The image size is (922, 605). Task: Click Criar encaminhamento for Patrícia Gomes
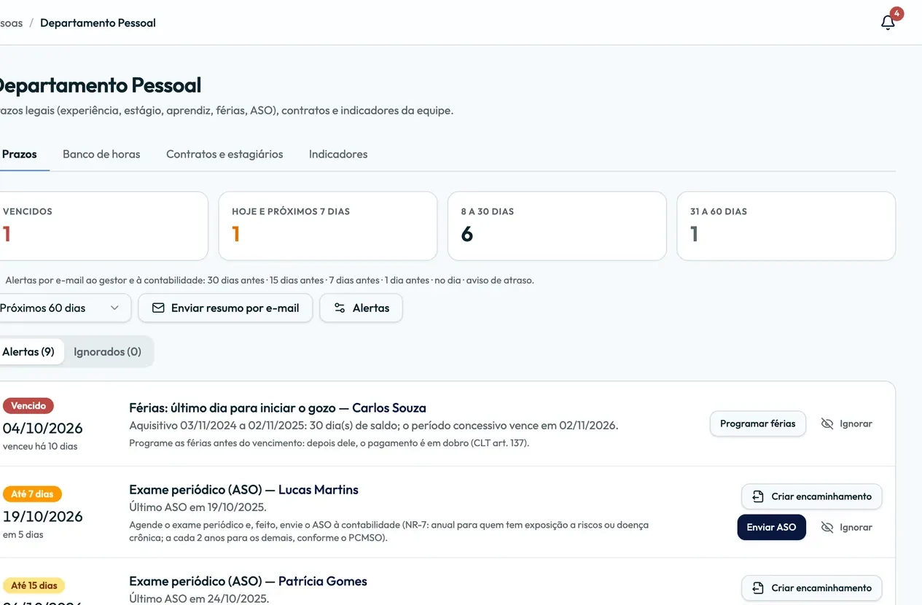(812, 588)
